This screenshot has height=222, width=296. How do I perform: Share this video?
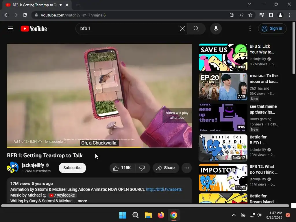(x=166, y=168)
